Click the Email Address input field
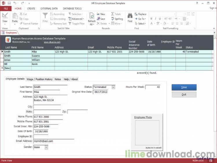Screen dimensions: 217x163 [x=54, y=141]
